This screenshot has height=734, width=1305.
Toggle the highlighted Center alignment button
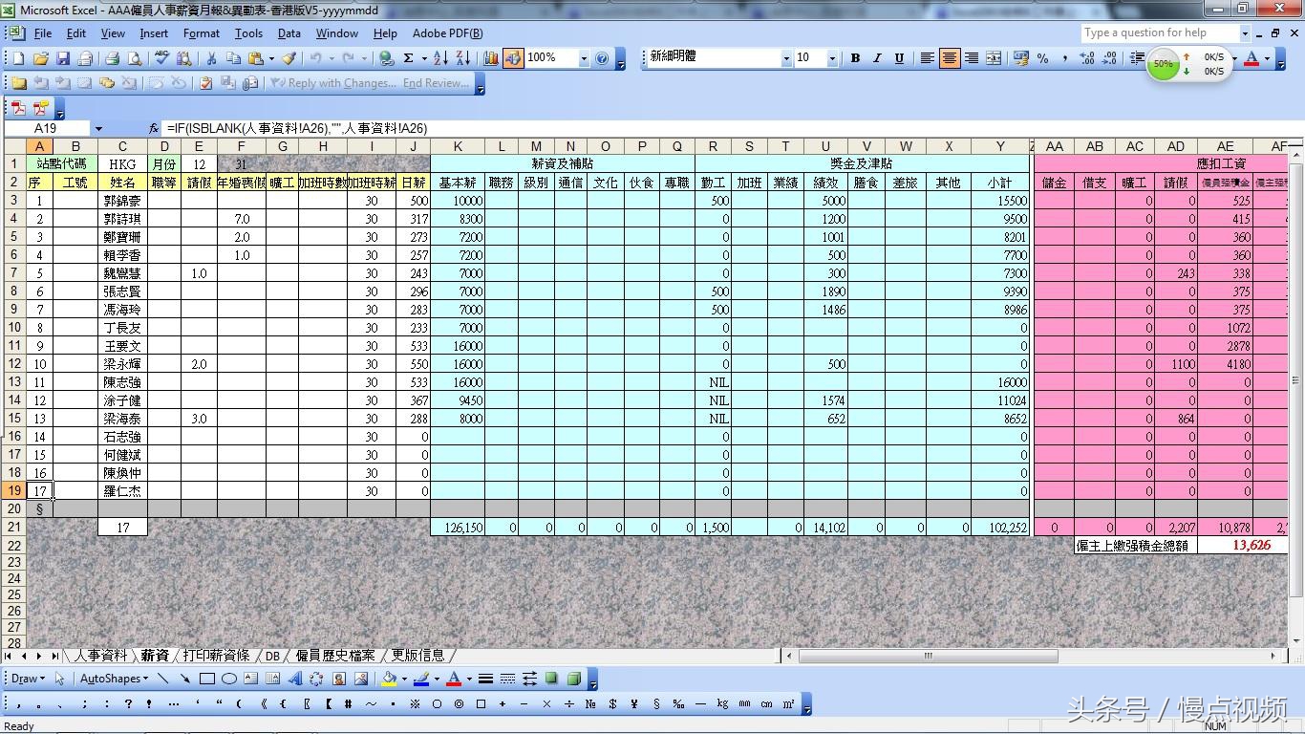coord(949,58)
